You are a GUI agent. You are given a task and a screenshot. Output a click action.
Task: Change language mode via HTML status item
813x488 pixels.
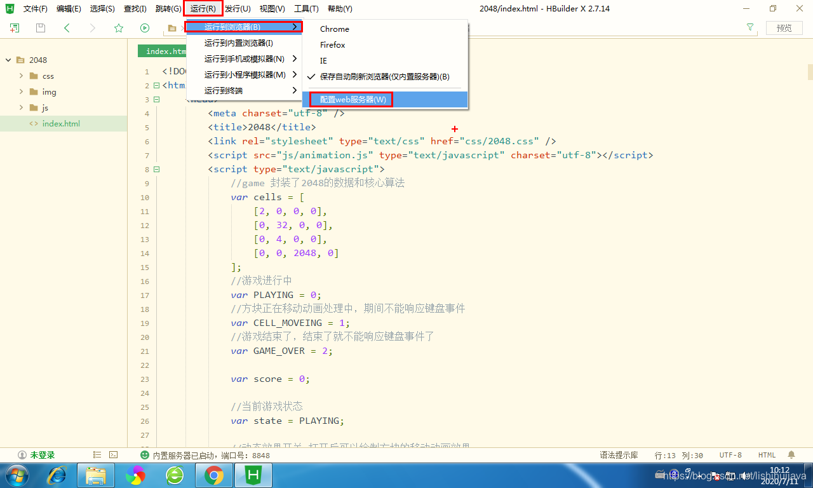tap(767, 455)
